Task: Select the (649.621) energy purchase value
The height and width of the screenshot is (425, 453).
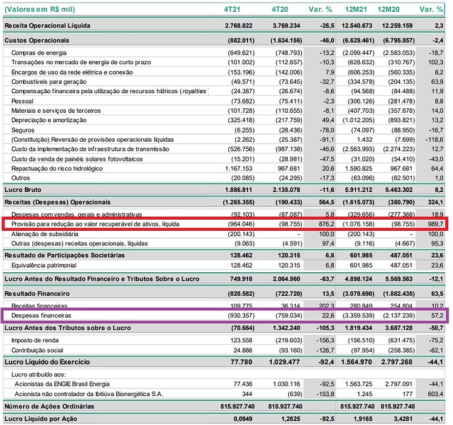Action: 241,53
